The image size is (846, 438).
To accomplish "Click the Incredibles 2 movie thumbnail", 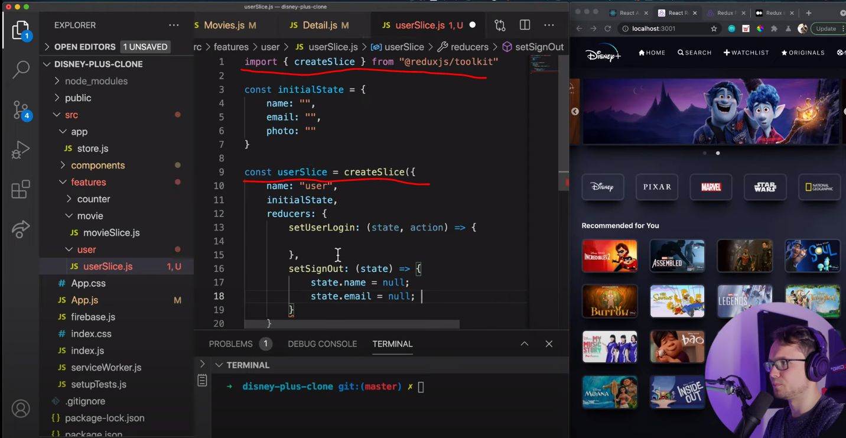I will pyautogui.click(x=609, y=255).
